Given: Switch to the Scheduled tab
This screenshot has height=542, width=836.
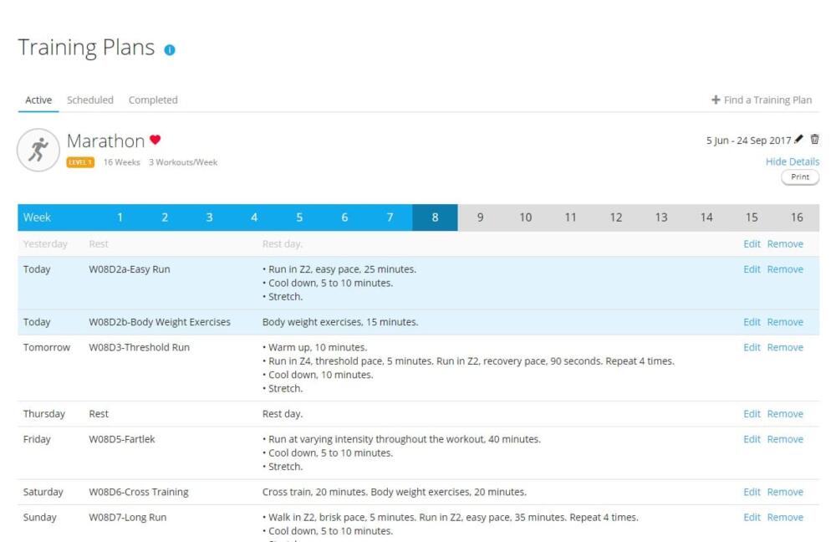Looking at the screenshot, I should point(90,100).
